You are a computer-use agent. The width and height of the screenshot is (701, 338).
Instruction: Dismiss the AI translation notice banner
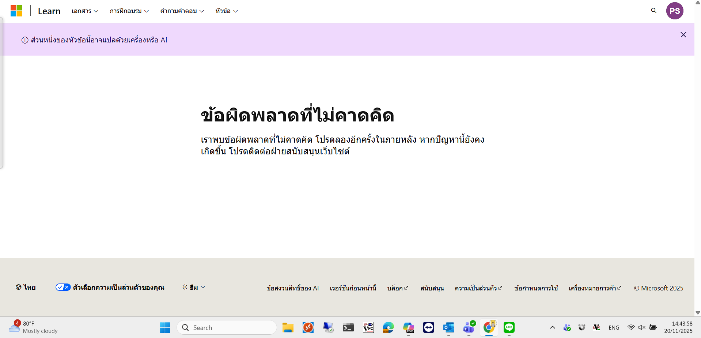pos(683,35)
